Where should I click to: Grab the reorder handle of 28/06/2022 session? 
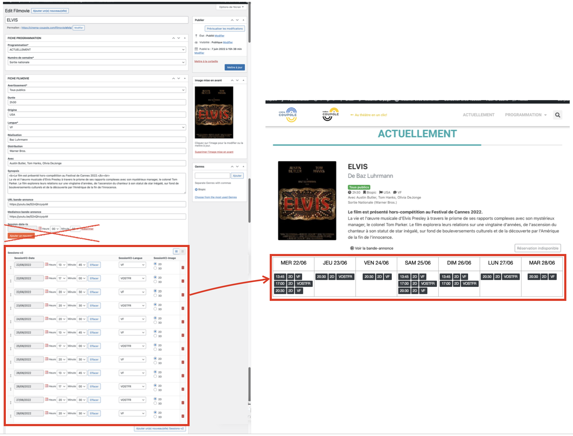pyautogui.click(x=11, y=416)
